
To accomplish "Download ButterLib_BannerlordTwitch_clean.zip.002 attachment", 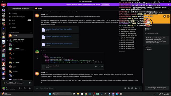I will [x=59, y=44].
